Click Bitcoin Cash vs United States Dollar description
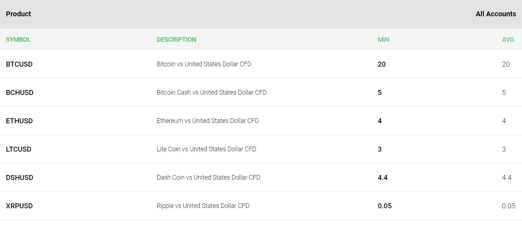This screenshot has height=226, width=522. pos(212,92)
